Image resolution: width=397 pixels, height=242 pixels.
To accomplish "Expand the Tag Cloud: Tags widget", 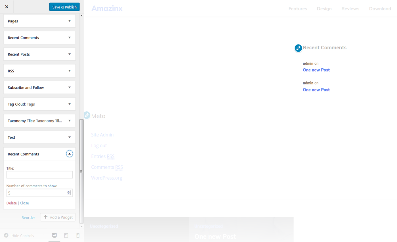I will [70, 104].
